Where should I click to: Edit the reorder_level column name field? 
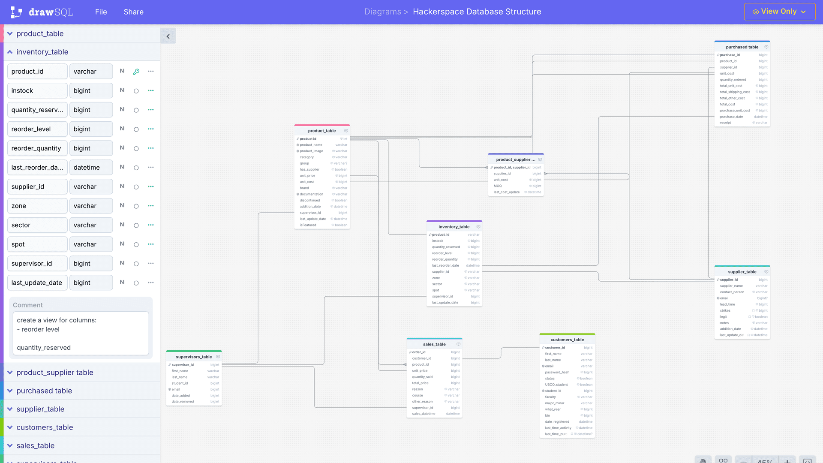coord(37,129)
